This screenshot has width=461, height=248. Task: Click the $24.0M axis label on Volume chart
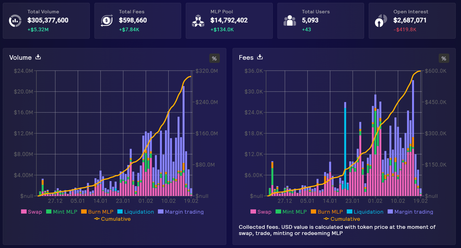click(x=24, y=71)
